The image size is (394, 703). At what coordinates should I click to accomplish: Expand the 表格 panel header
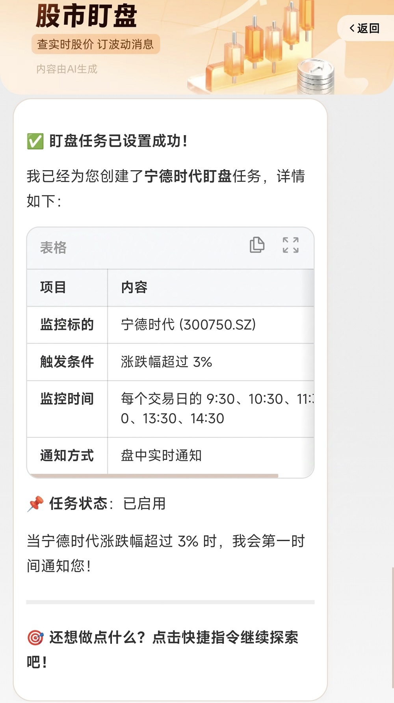(53, 248)
